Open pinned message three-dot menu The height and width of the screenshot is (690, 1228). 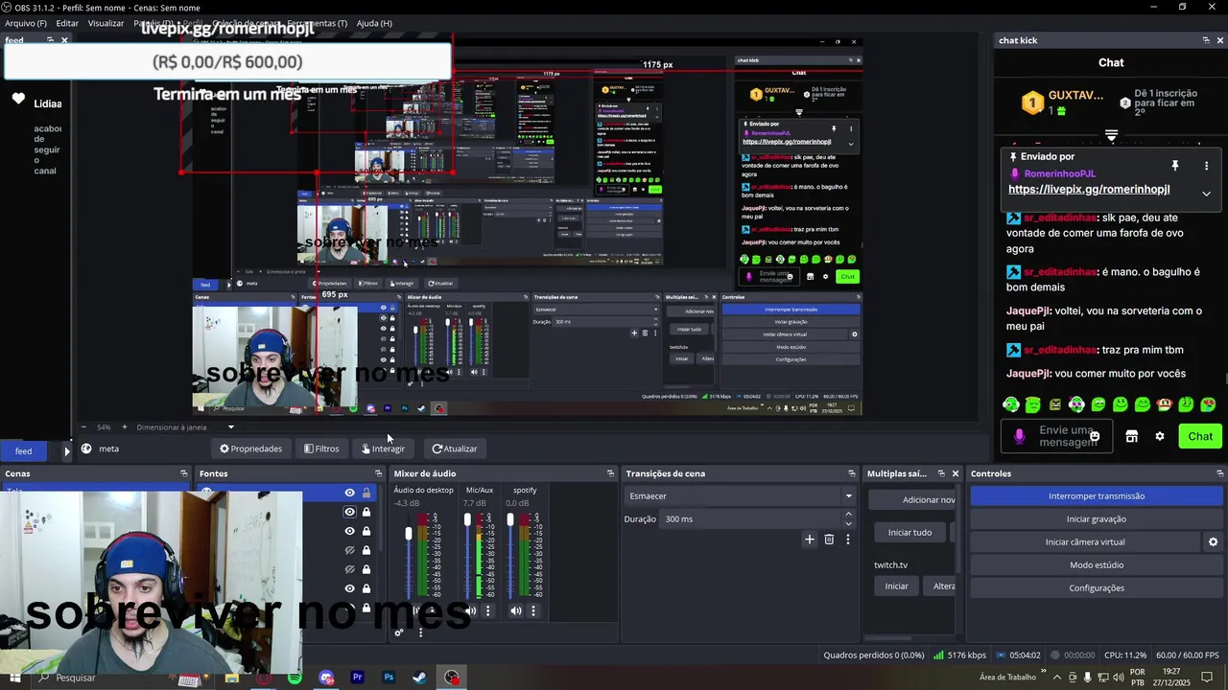(1206, 166)
